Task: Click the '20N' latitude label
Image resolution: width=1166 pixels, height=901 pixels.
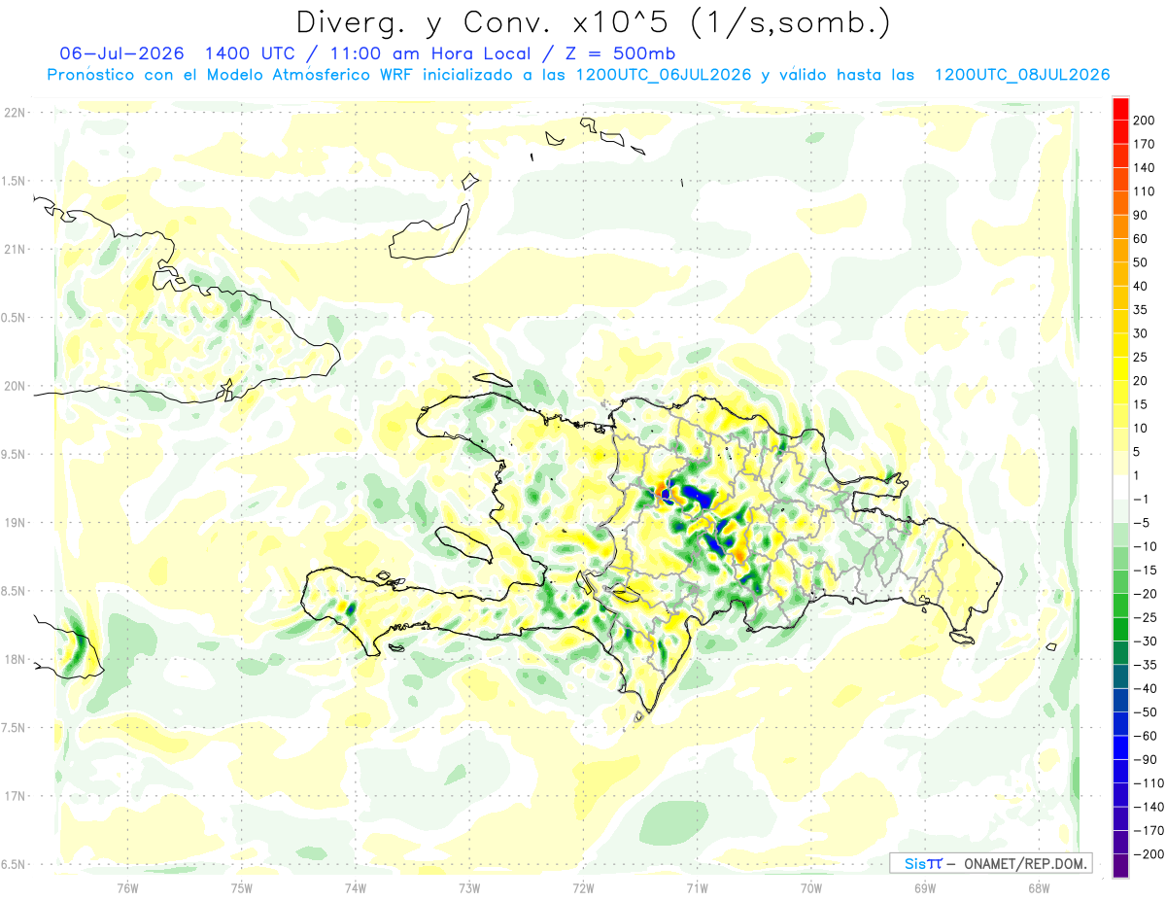Action: point(14,386)
